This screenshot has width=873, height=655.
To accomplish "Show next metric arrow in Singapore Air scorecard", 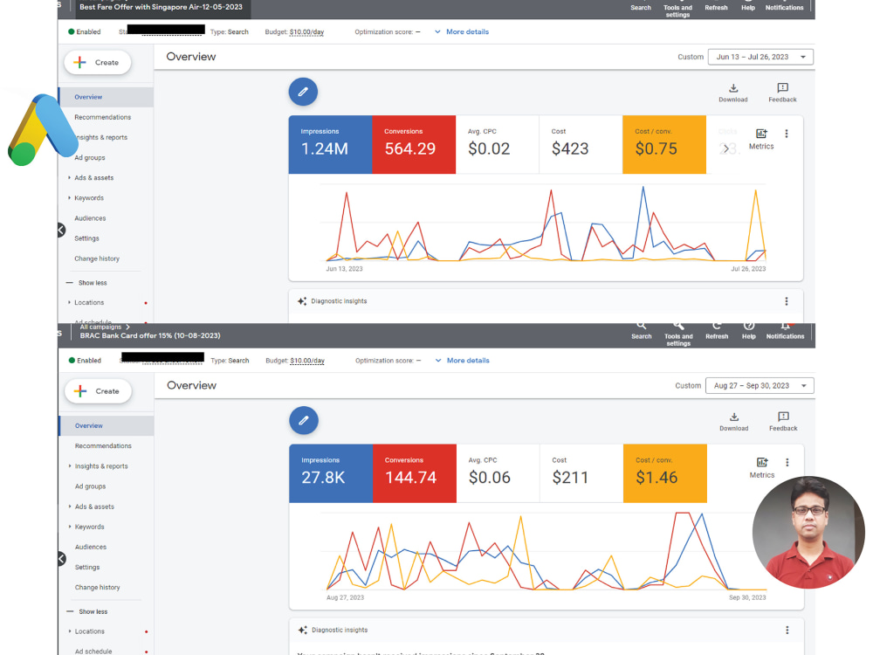I will click(x=726, y=148).
